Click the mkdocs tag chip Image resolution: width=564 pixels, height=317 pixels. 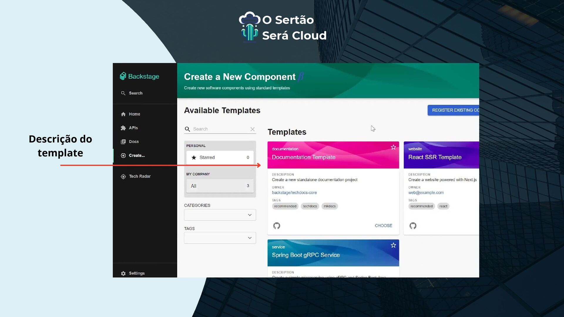click(x=330, y=206)
